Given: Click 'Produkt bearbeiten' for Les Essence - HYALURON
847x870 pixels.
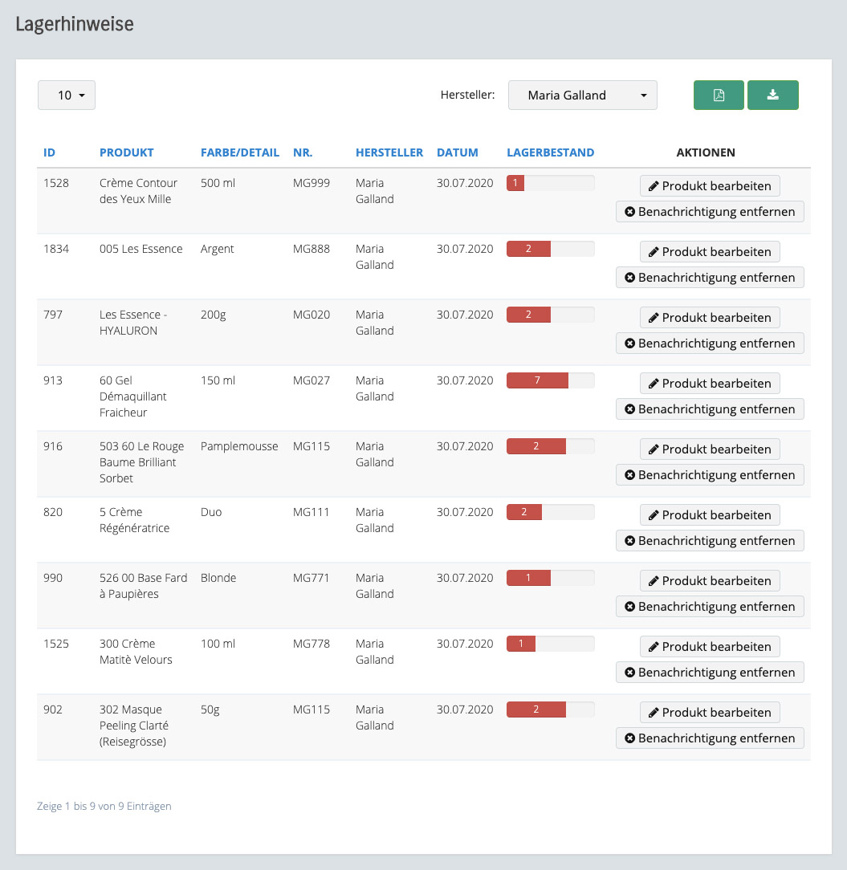Looking at the screenshot, I should [710, 317].
